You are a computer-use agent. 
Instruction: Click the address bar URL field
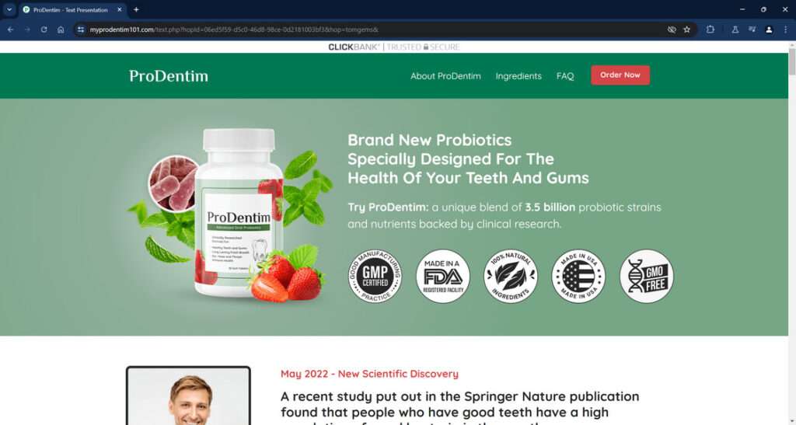click(x=375, y=30)
